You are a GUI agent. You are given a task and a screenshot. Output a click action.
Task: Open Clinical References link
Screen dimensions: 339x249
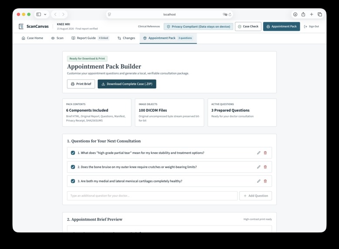[x=149, y=27]
